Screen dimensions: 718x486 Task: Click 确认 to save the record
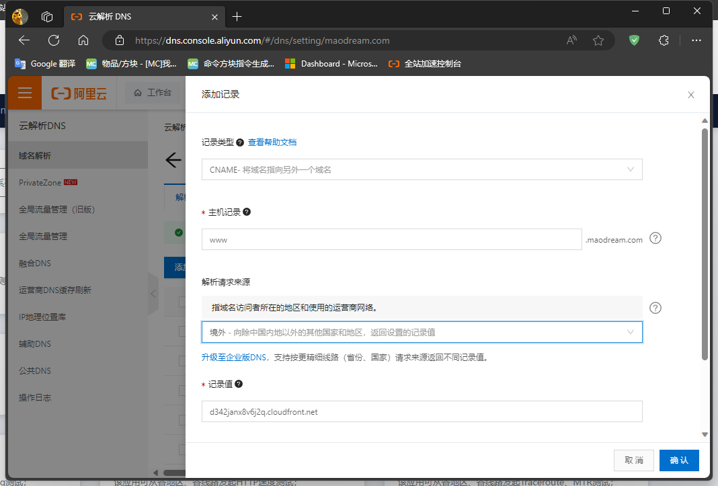point(679,460)
